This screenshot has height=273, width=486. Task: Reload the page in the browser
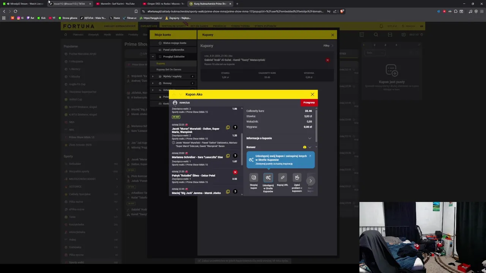16,11
